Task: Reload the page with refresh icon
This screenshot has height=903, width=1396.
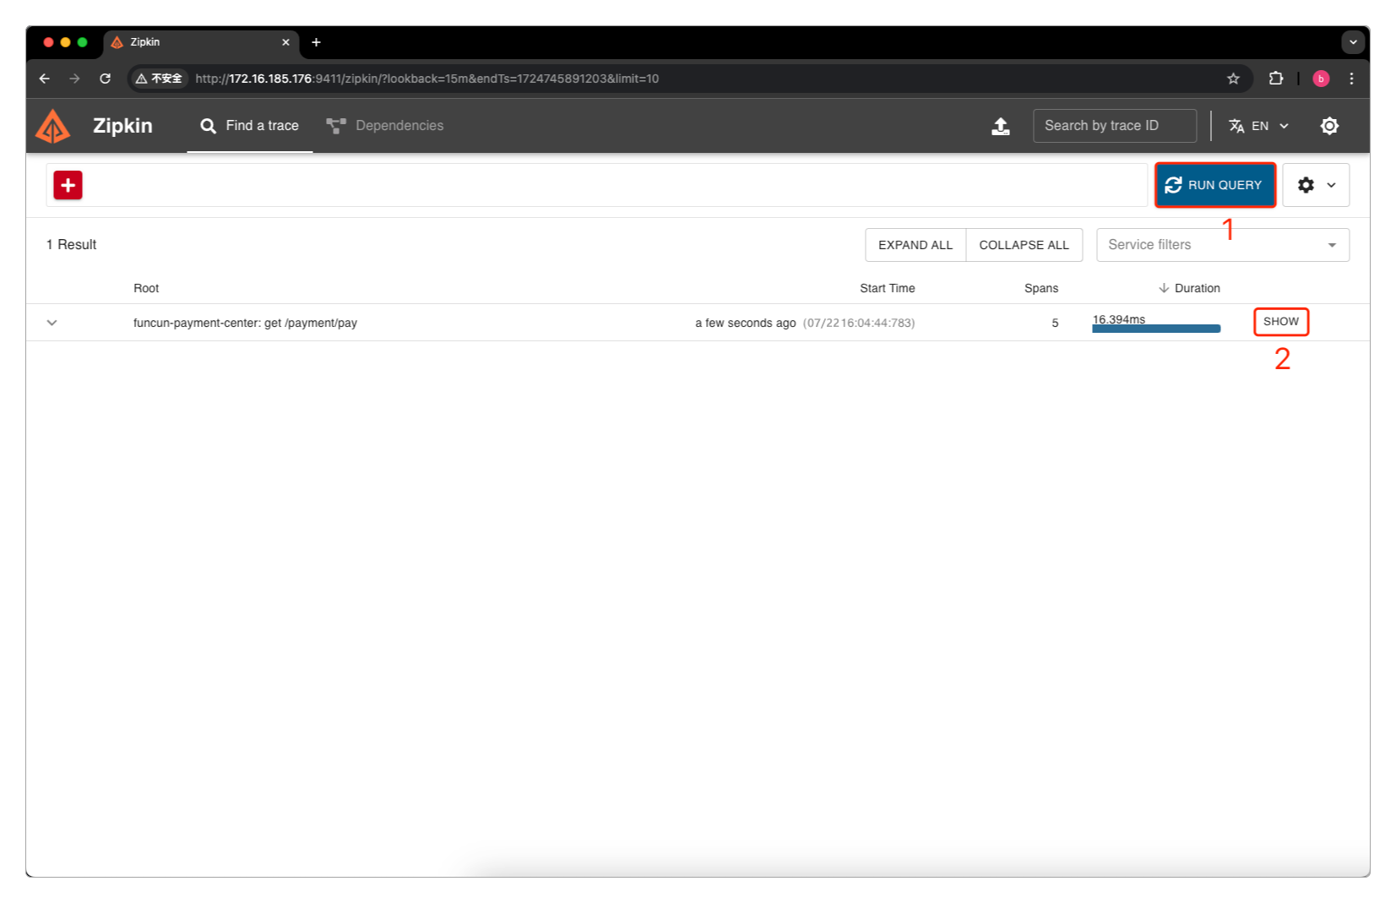Action: [106, 79]
